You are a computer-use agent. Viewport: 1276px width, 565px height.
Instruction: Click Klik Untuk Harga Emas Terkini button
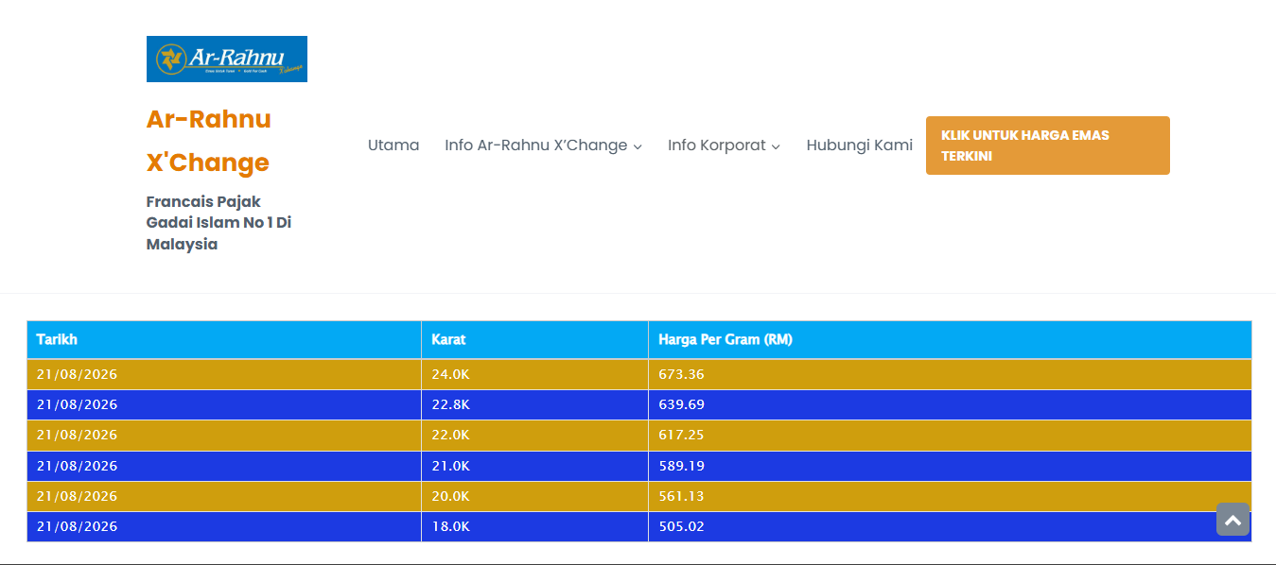(x=1048, y=146)
